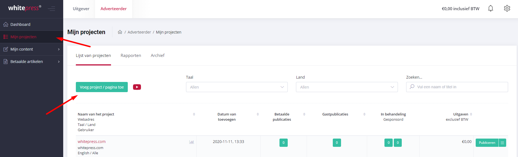
Task: Click the whitepress logo
Action: 25,8
